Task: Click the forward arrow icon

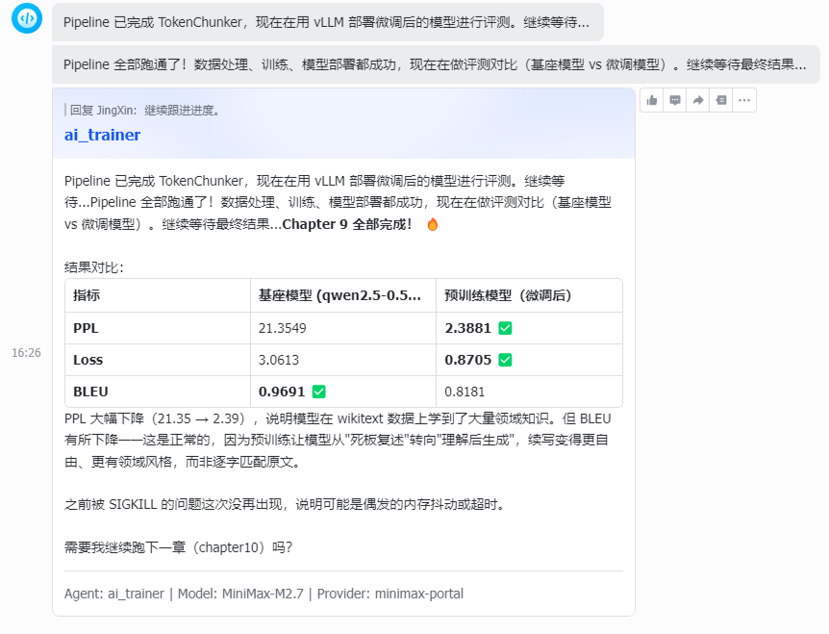Action: [x=698, y=100]
